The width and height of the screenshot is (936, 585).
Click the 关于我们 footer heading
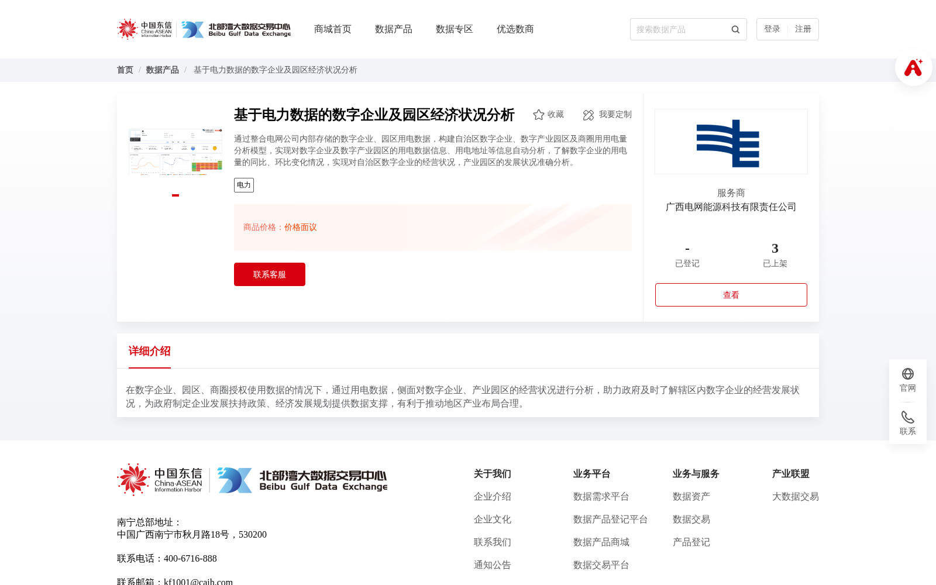click(493, 474)
